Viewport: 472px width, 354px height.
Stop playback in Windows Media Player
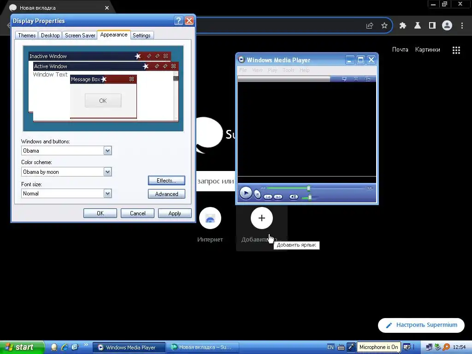click(257, 195)
